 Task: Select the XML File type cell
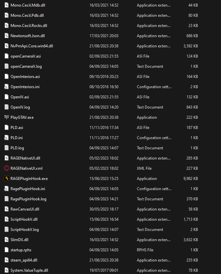(x=144, y=168)
